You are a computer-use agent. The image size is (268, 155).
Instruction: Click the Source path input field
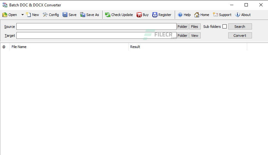tap(96, 27)
